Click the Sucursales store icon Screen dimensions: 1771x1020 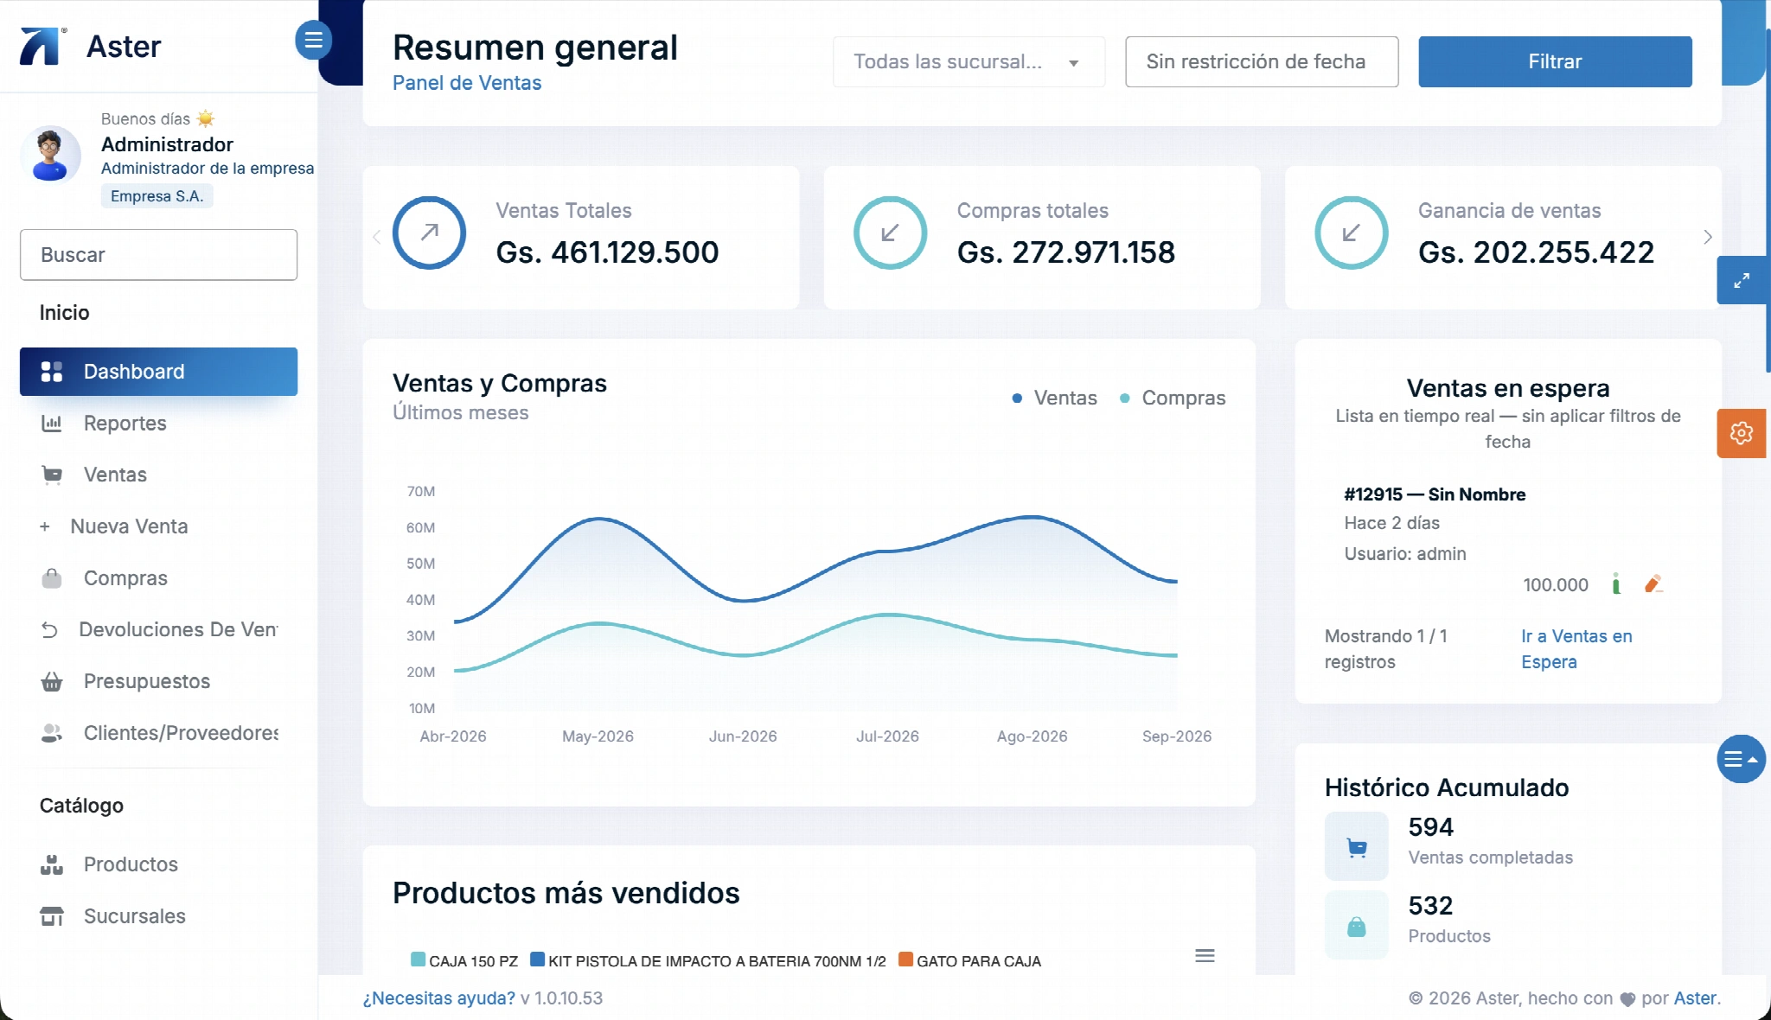coord(52,916)
